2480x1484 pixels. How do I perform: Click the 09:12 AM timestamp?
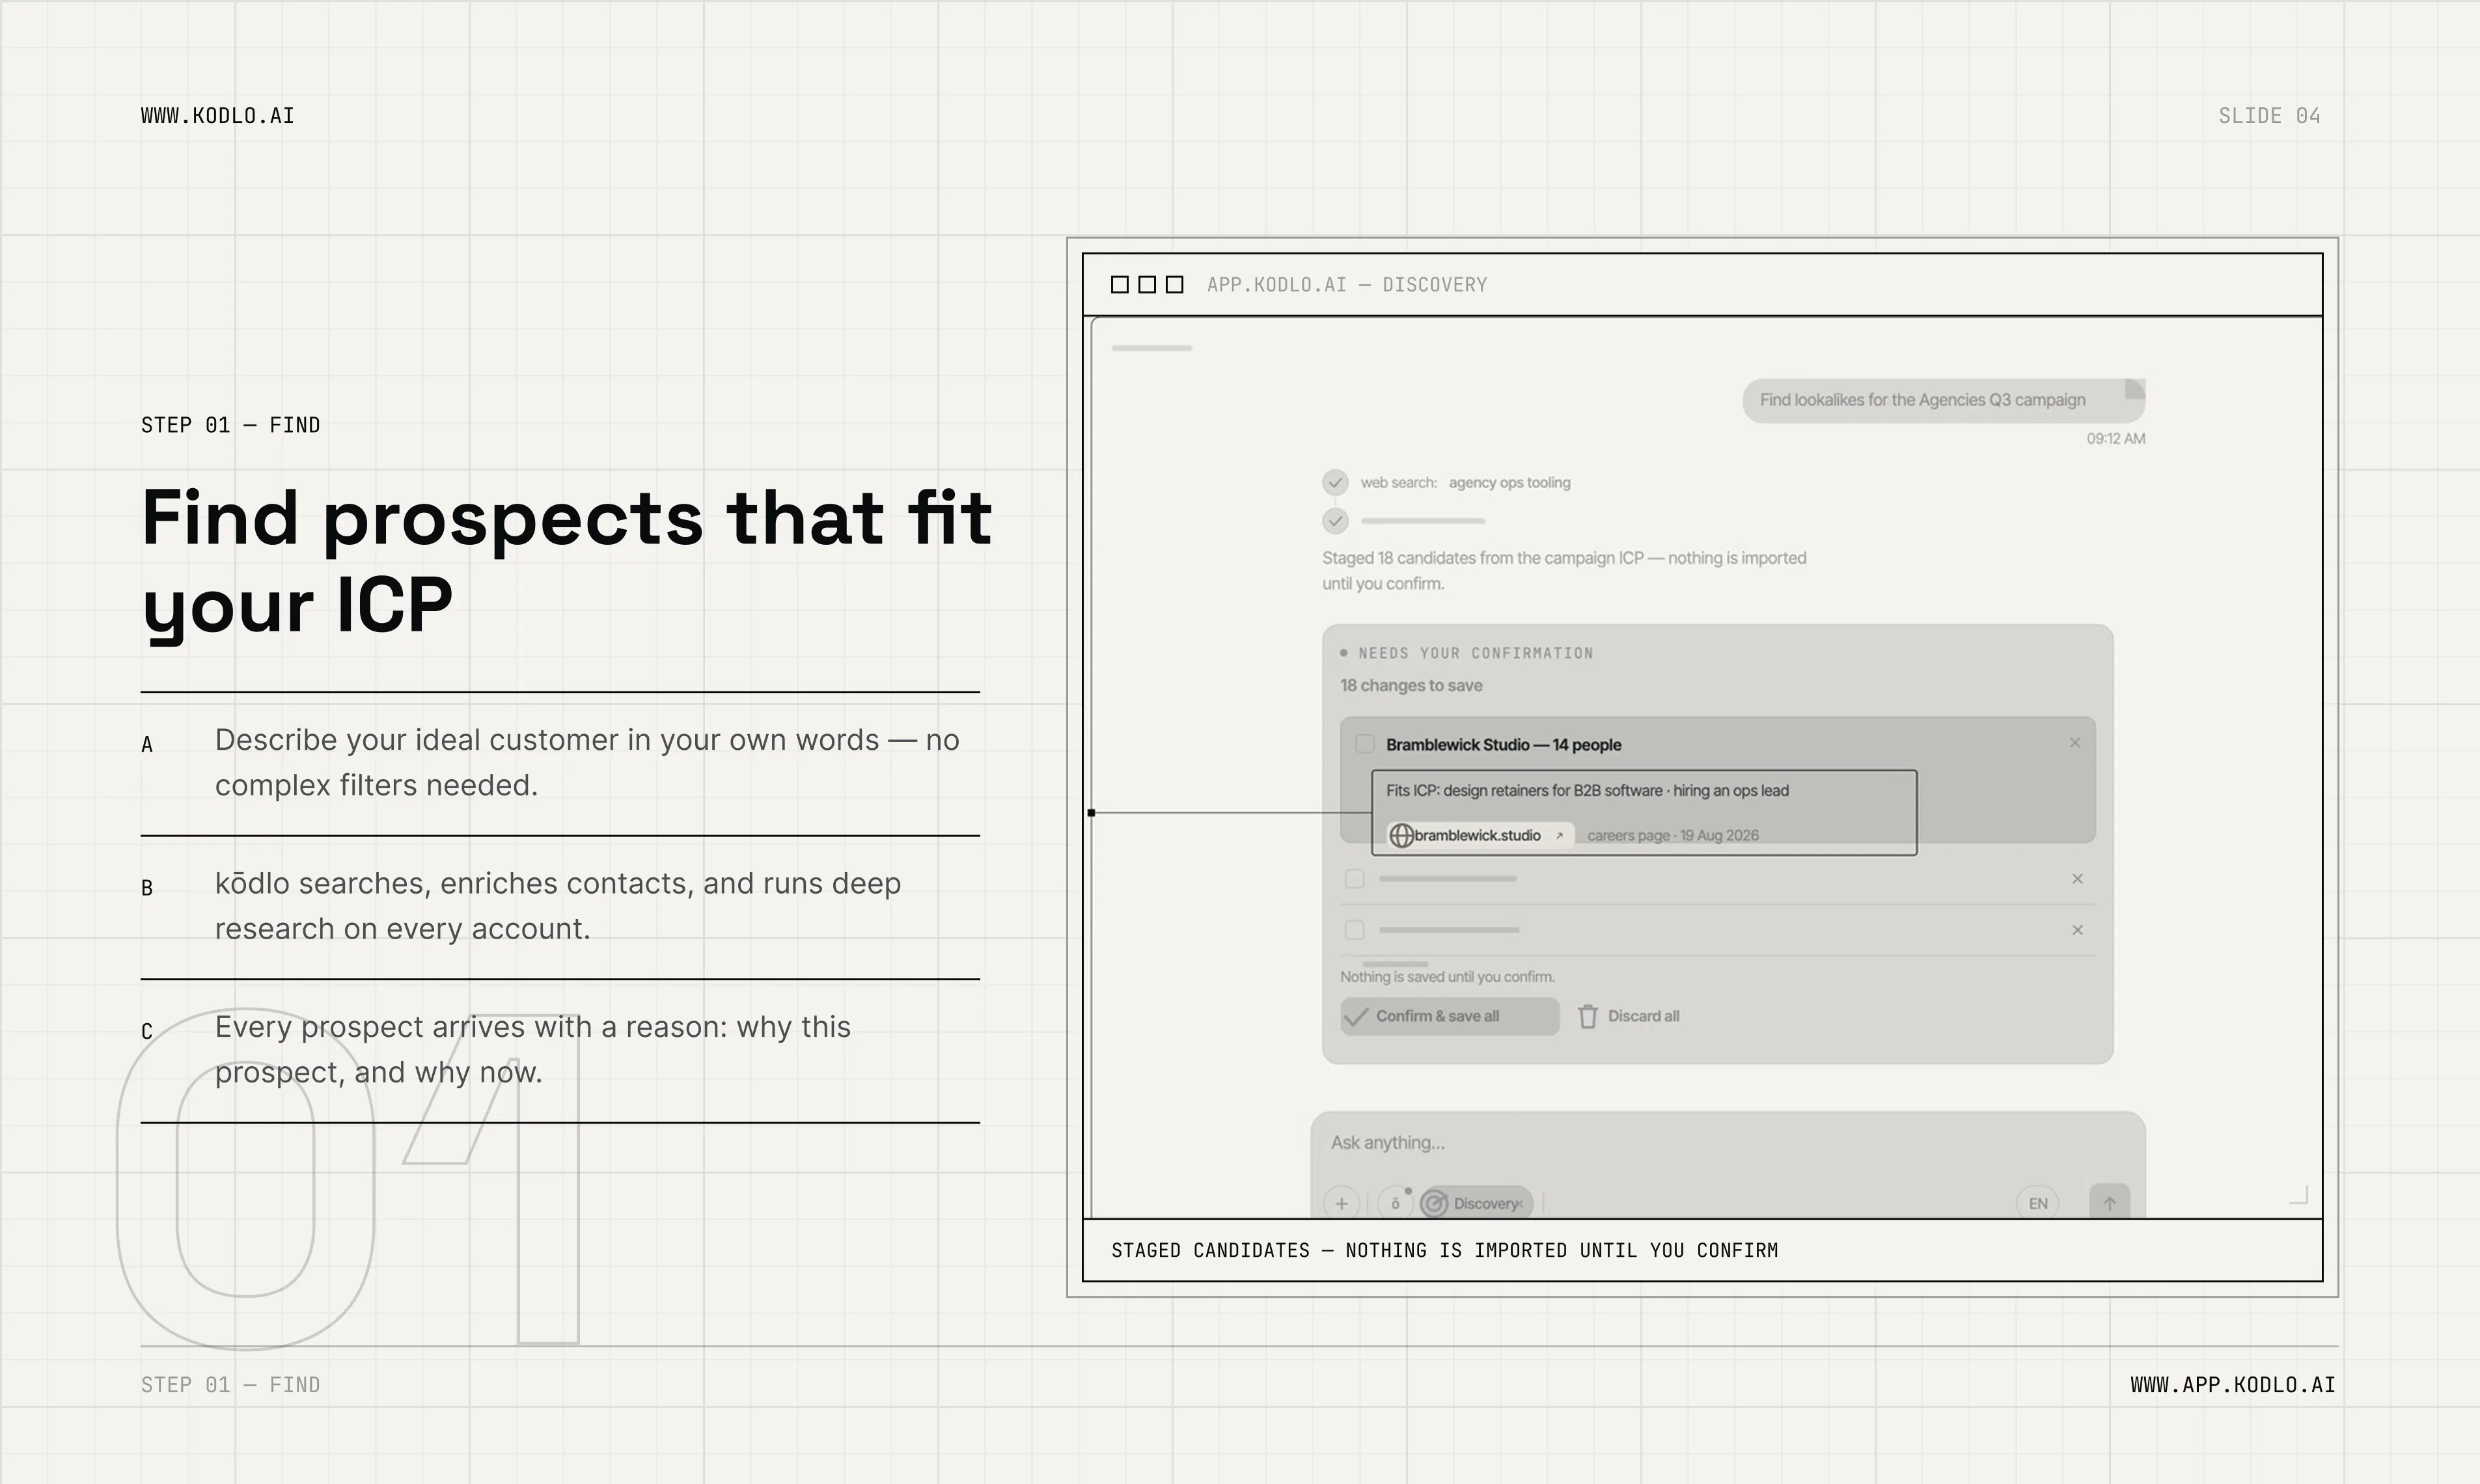click(2116, 439)
